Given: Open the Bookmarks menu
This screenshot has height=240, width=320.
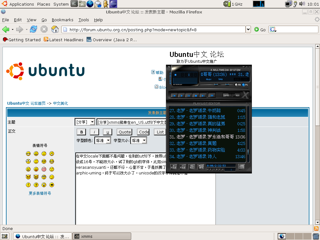Looking at the screenshot, I should coord(62,20).
